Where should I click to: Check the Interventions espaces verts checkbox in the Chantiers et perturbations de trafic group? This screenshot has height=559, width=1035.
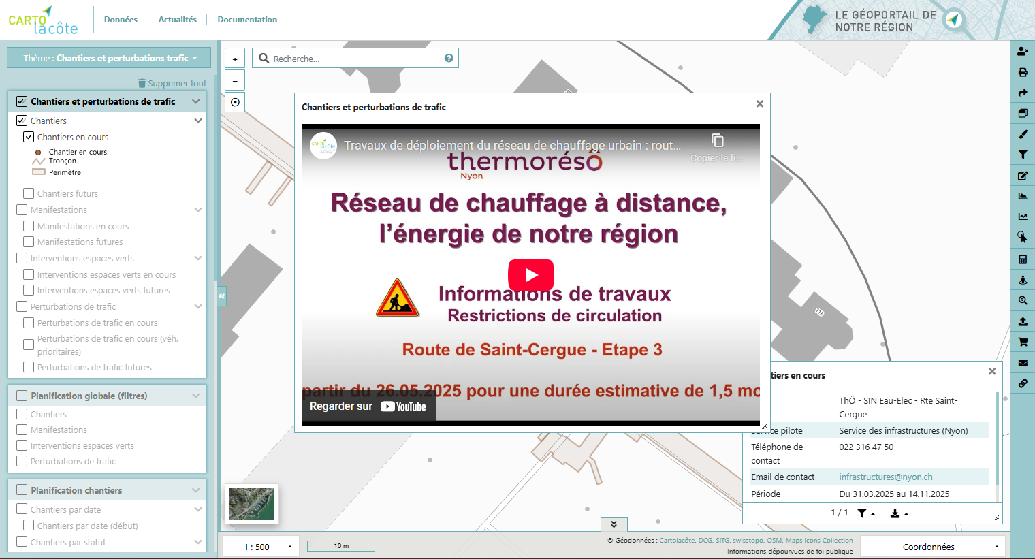(x=22, y=258)
